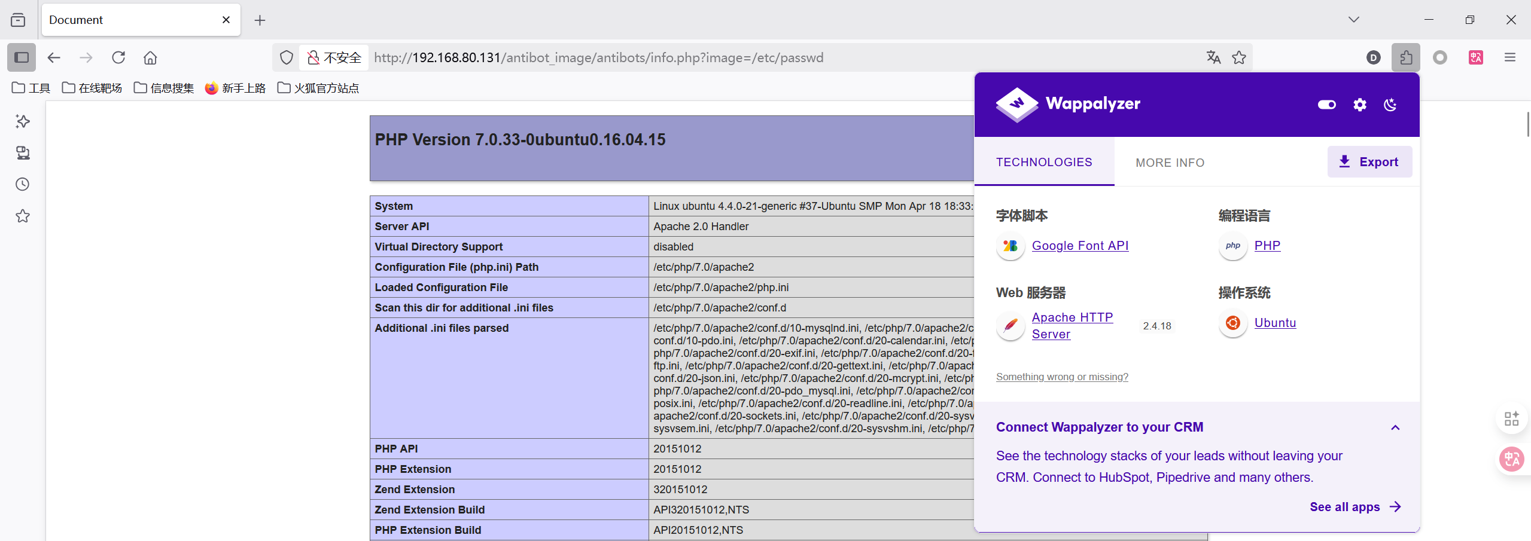
Task: Click the Loaded Configuration File label
Action: pyautogui.click(x=441, y=288)
